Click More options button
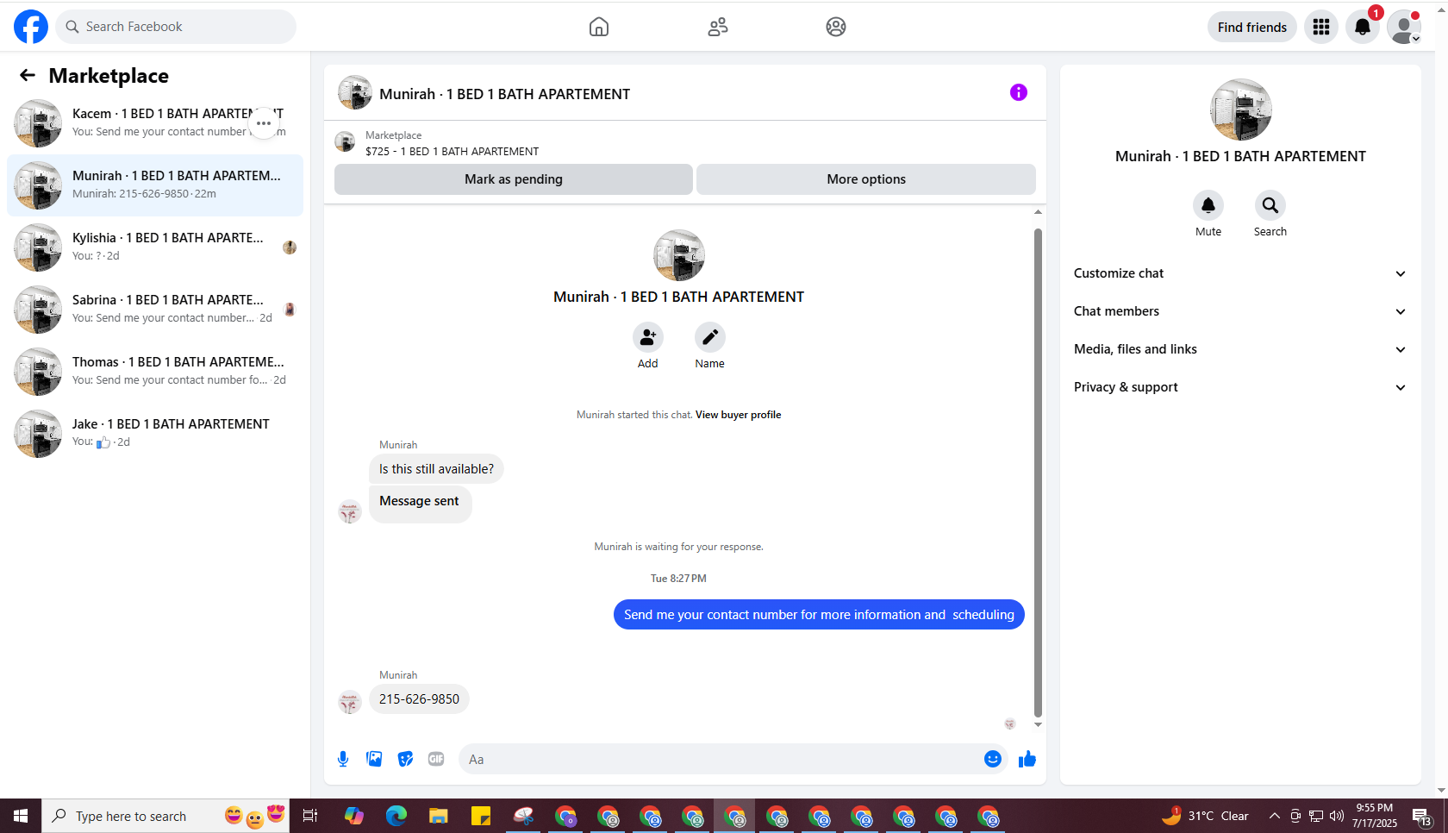The height and width of the screenshot is (833, 1448). pyautogui.click(x=866, y=179)
